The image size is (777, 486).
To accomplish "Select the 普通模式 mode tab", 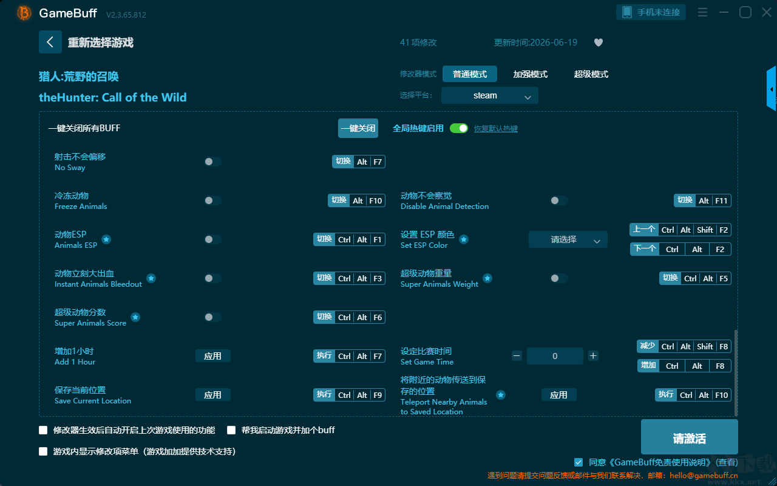I will pos(470,74).
